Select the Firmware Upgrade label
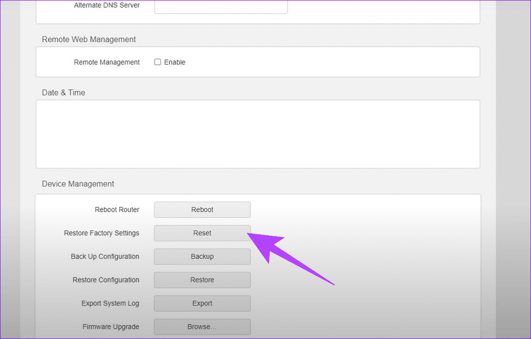 pyautogui.click(x=110, y=327)
